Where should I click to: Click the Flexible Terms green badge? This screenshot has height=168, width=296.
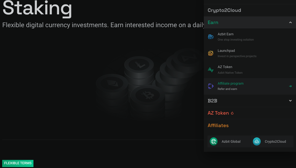pyautogui.click(x=18, y=163)
